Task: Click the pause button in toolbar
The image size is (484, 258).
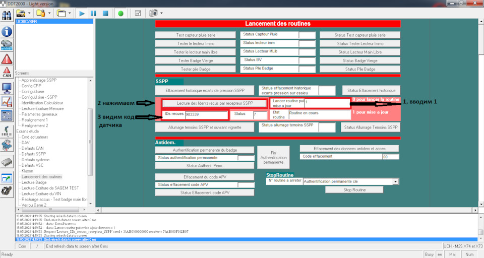Action: [x=94, y=14]
